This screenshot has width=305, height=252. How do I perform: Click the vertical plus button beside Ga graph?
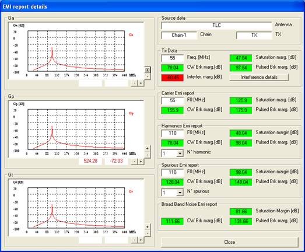click(148, 70)
